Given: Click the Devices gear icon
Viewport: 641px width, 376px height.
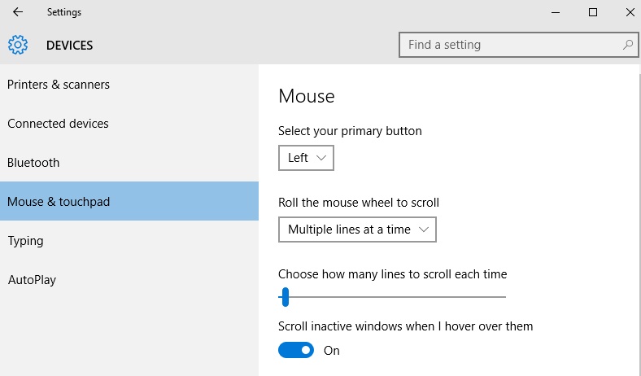Looking at the screenshot, I should tap(18, 45).
